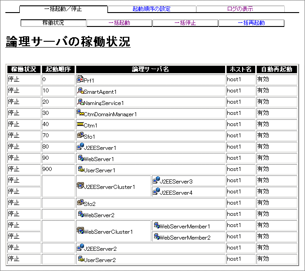Open the 一括起動 link
305x271 pixels.
pyautogui.click(x=119, y=23)
